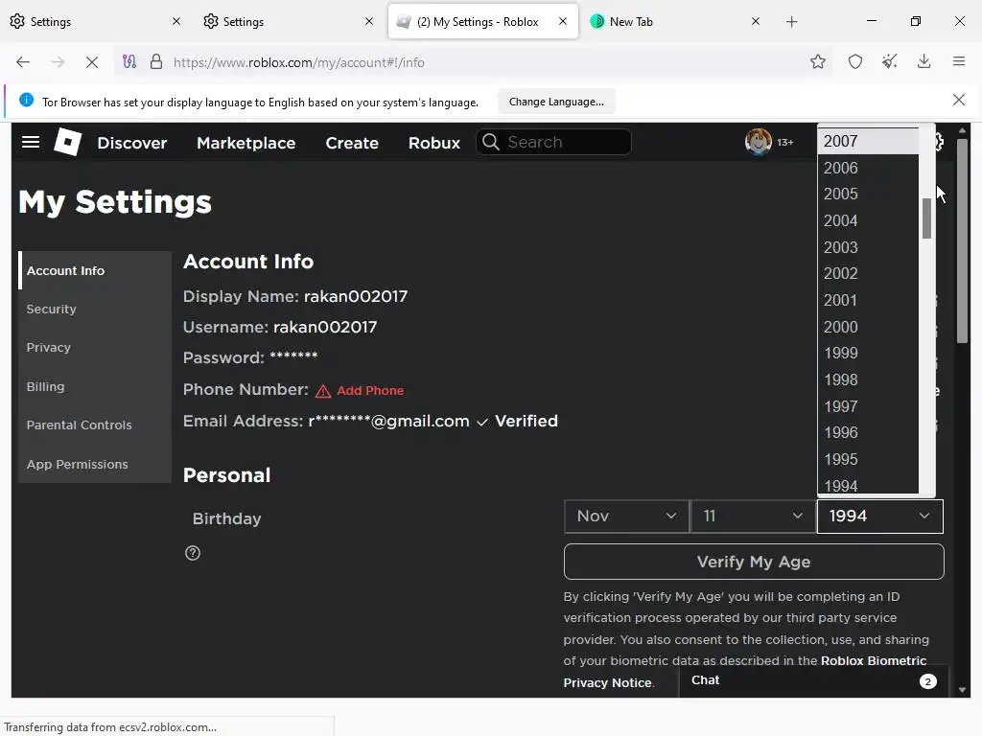Click the birthday help question-mark icon
This screenshot has height=736, width=982.
[x=193, y=553]
